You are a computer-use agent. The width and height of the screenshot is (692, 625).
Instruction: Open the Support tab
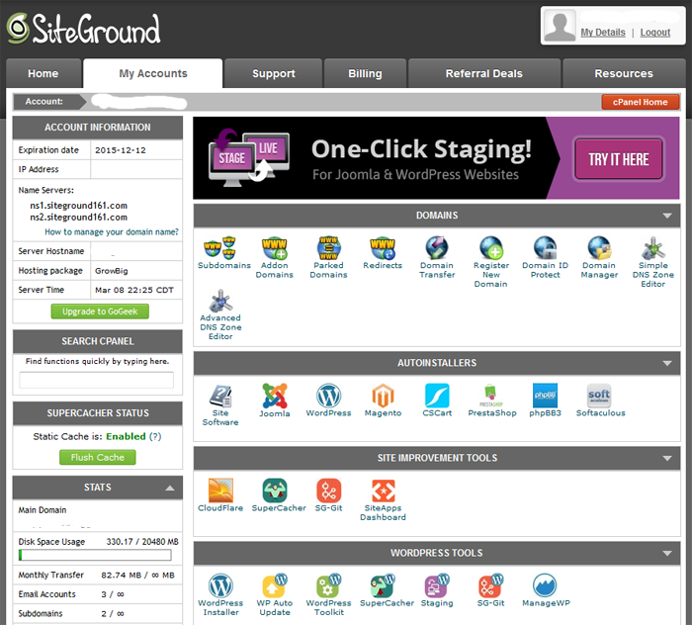pos(273,73)
